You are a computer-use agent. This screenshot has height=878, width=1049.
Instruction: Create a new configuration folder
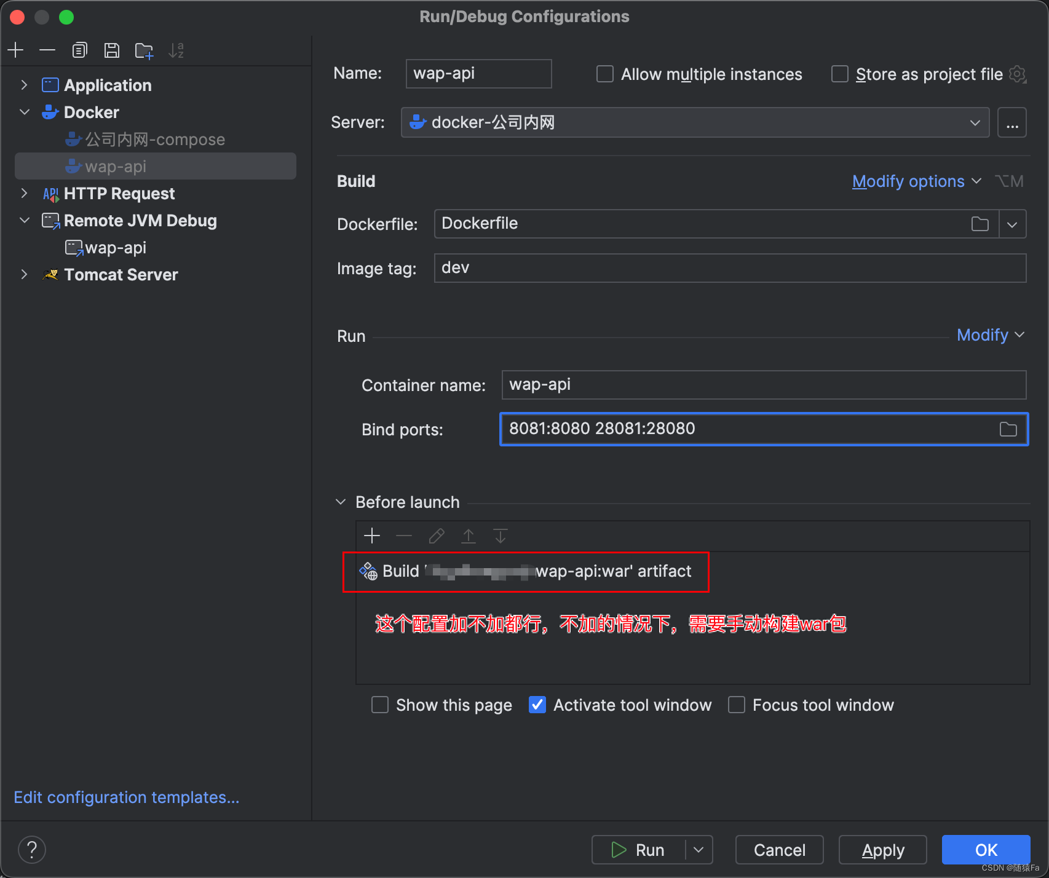(x=144, y=50)
